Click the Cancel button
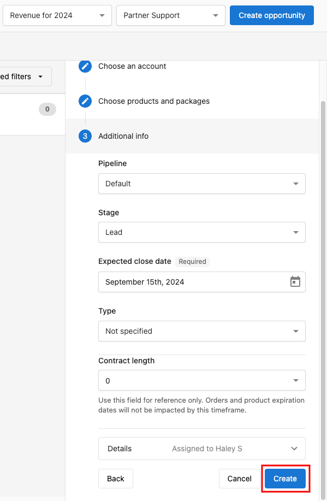Screen dimensions: 327x501 240,479
